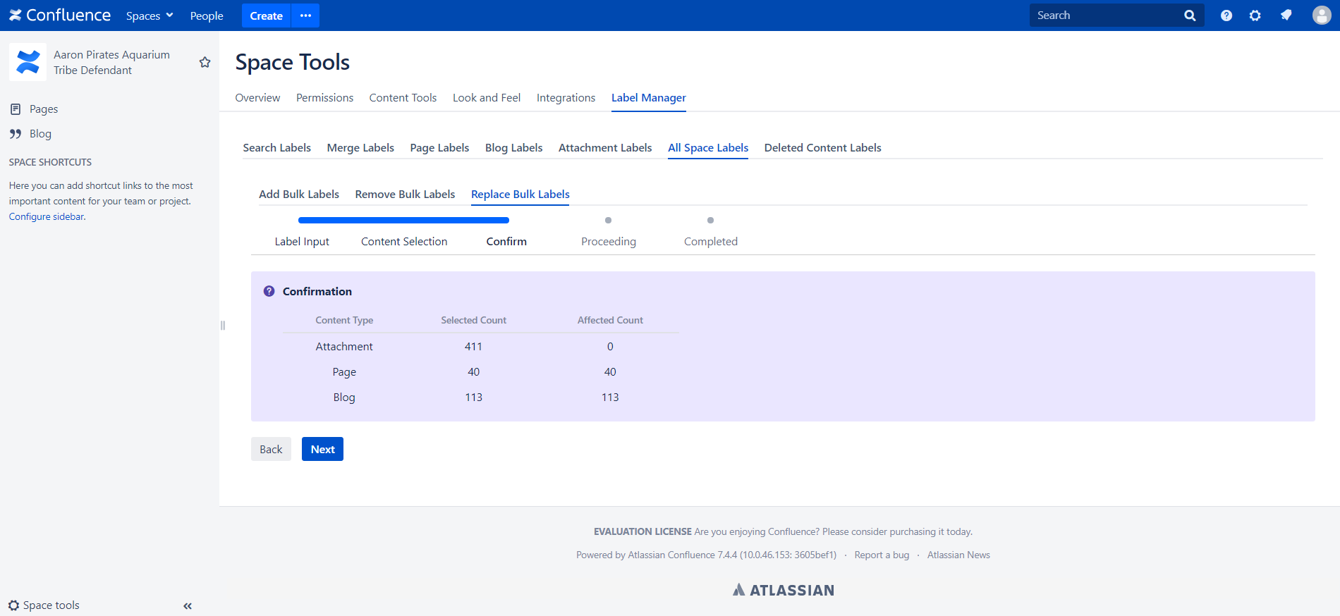1340x616 pixels.
Task: Click the Back button
Action: pos(271,449)
